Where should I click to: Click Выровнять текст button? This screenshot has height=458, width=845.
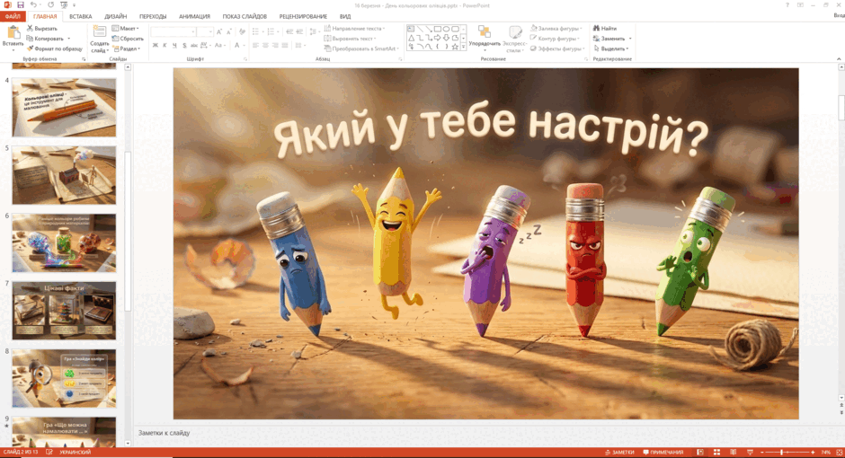[x=351, y=39]
